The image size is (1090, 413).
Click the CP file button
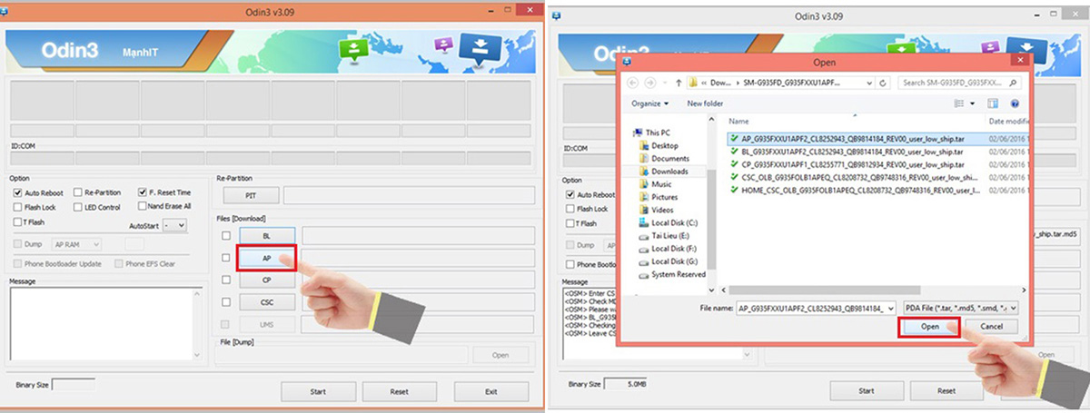click(x=265, y=280)
